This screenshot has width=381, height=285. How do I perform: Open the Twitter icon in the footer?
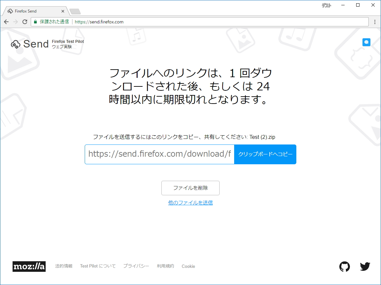(365, 266)
